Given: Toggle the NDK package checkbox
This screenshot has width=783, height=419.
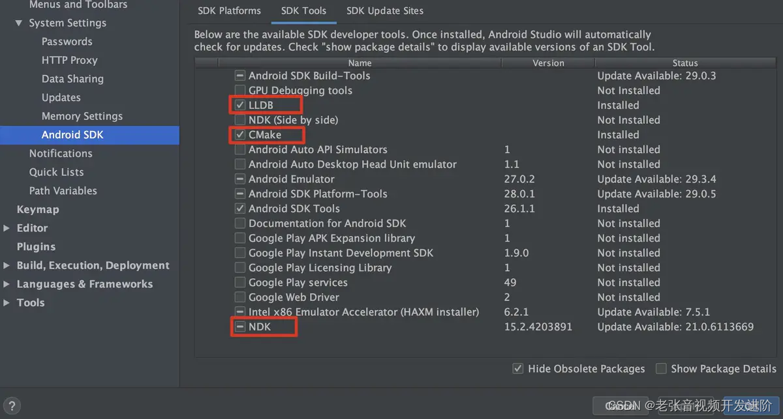Looking at the screenshot, I should point(239,326).
